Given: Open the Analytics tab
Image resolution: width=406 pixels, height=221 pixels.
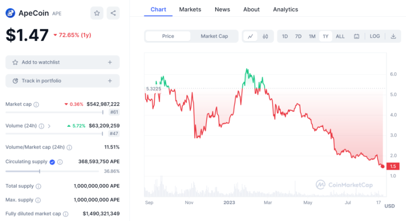Looking at the screenshot, I should pos(286,9).
